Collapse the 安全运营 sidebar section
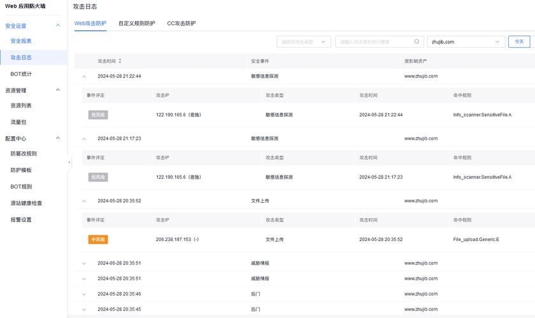Image resolution: width=535 pixels, height=318 pixels. [58, 26]
